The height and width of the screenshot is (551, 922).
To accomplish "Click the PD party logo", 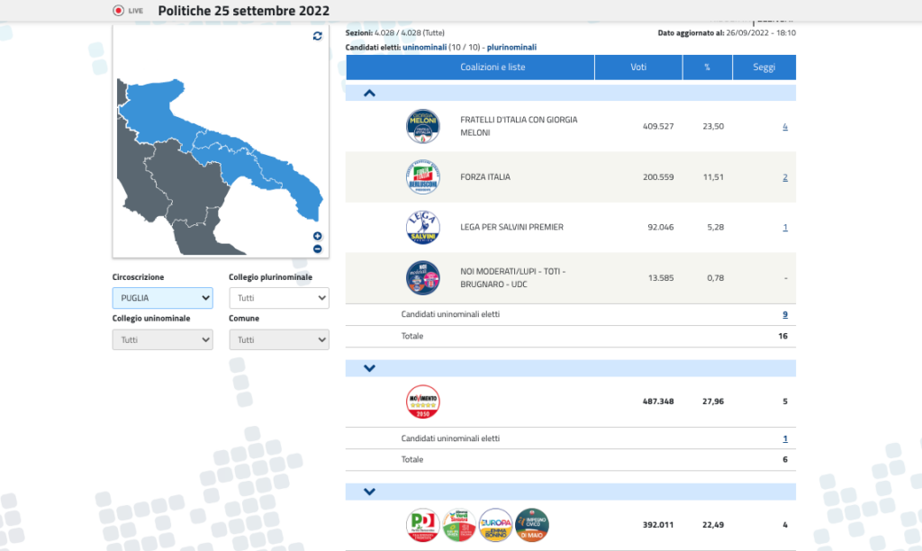I will click(x=423, y=525).
